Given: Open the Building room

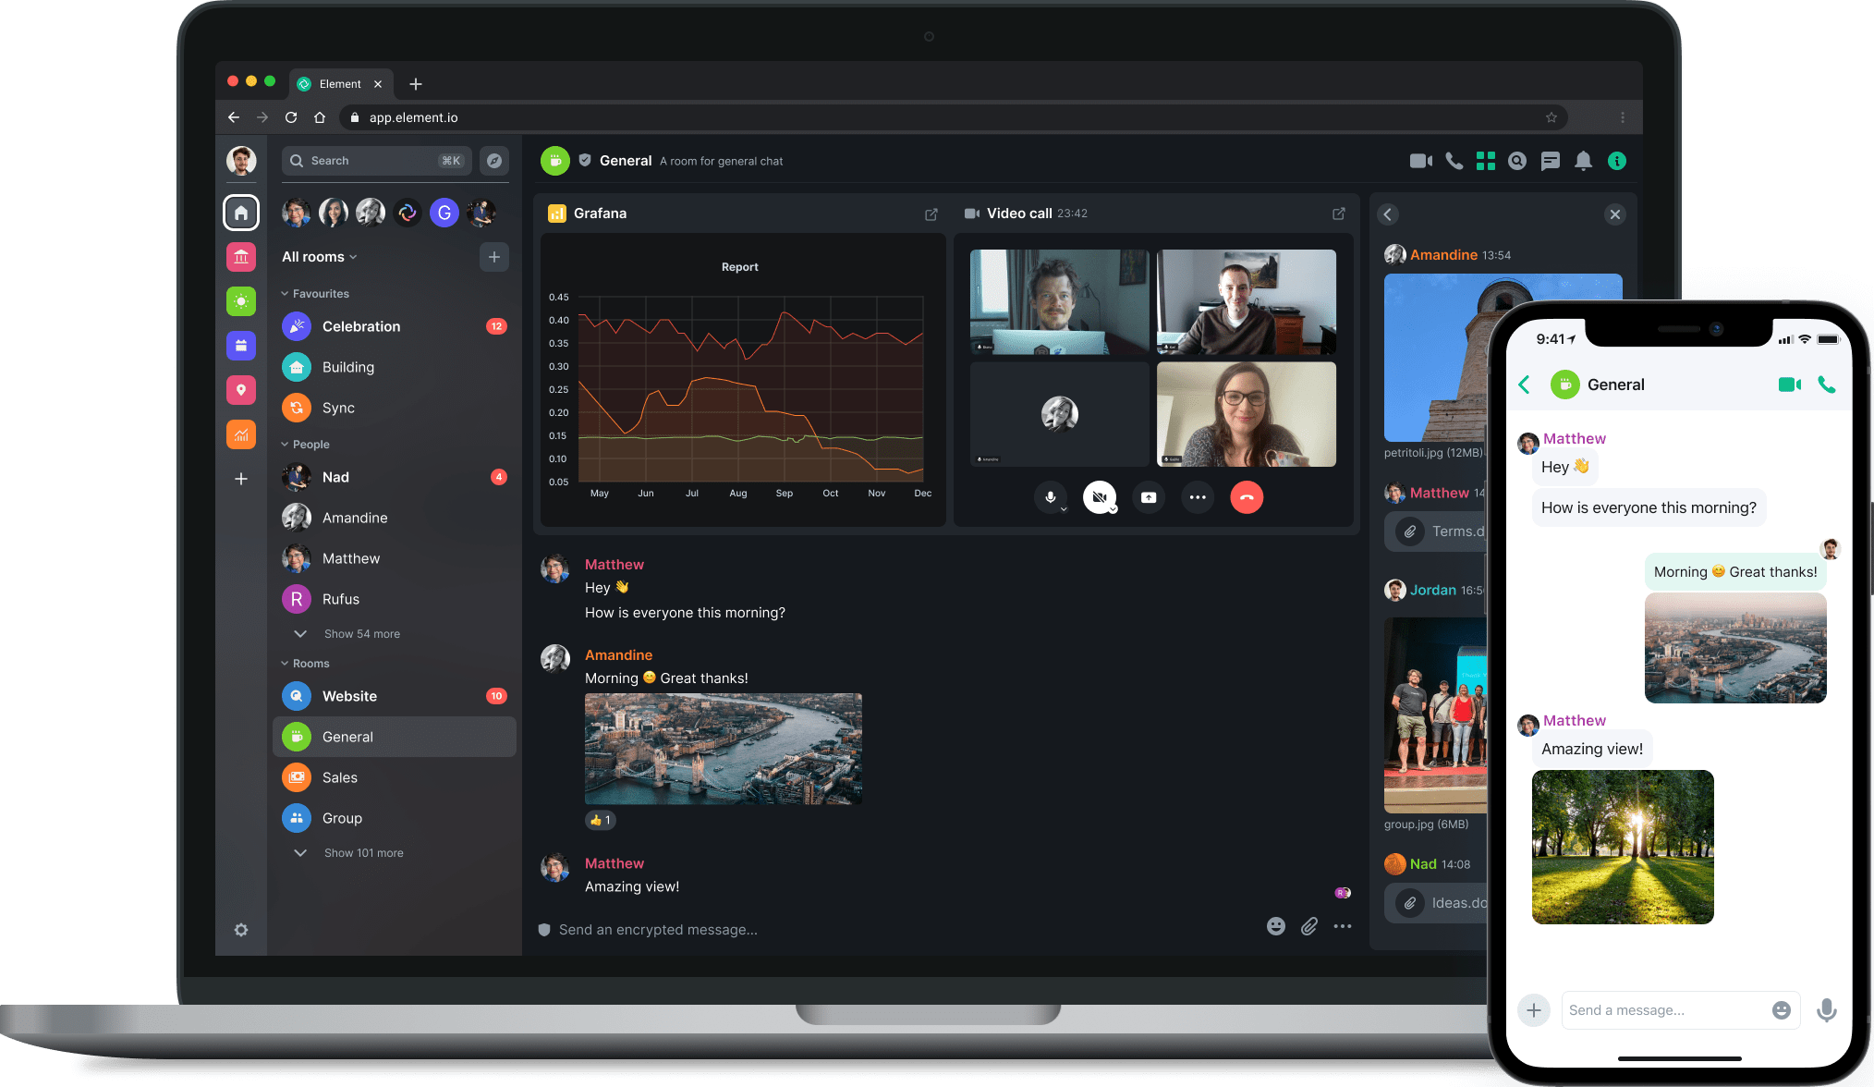Looking at the screenshot, I should [395, 367].
